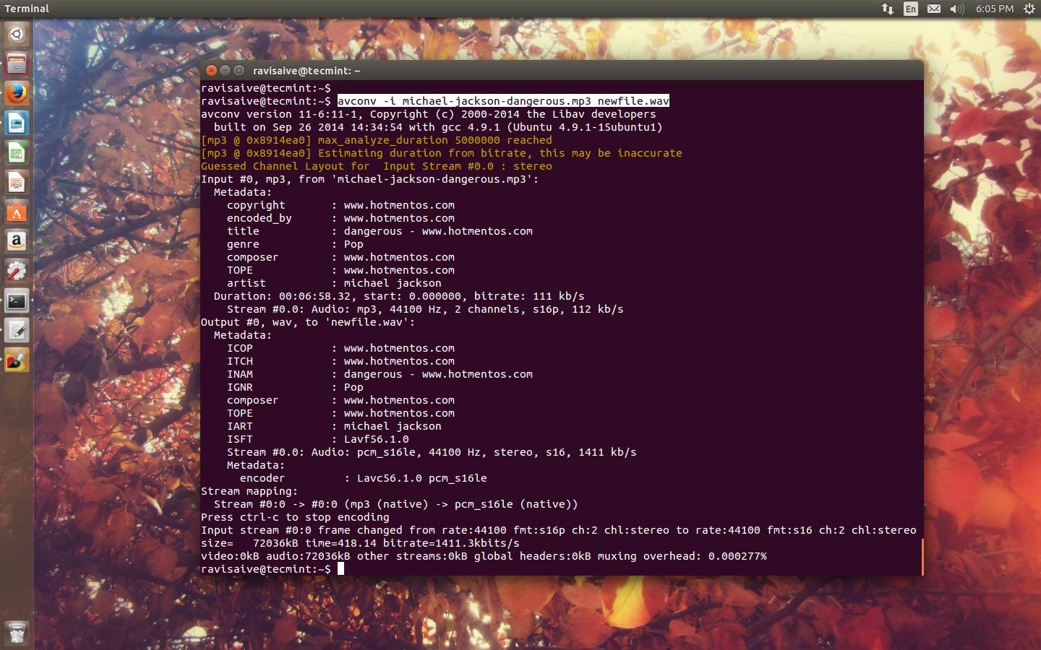
Task: Select the Terminal icon in the launcher
Action: click(17, 300)
